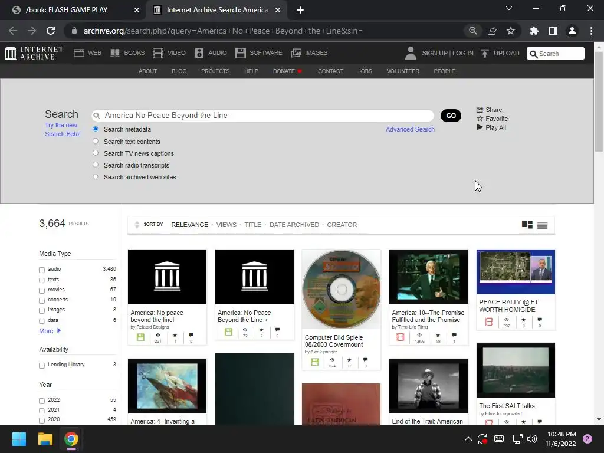Open File Explorer from taskbar
The width and height of the screenshot is (604, 453).
(x=45, y=439)
